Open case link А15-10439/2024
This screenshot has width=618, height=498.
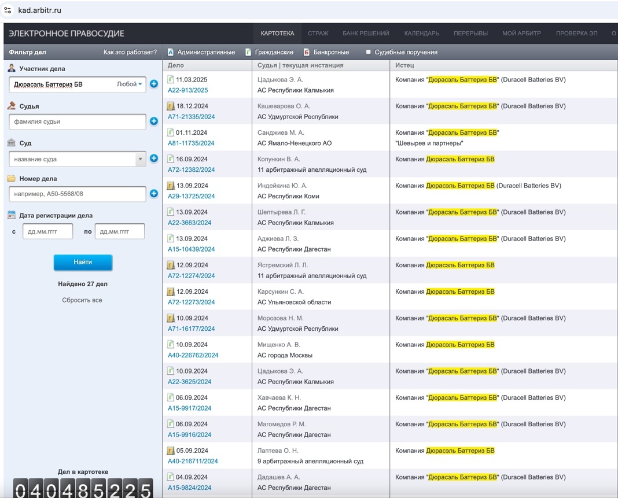(192, 249)
